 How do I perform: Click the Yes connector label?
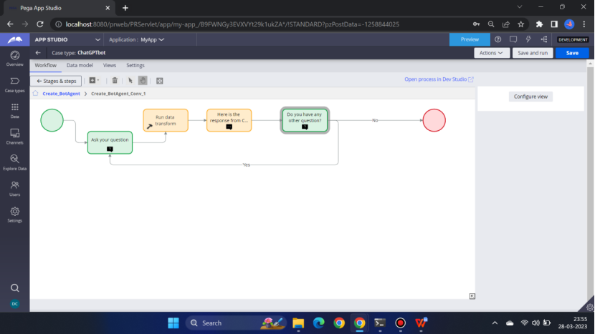[247, 164]
